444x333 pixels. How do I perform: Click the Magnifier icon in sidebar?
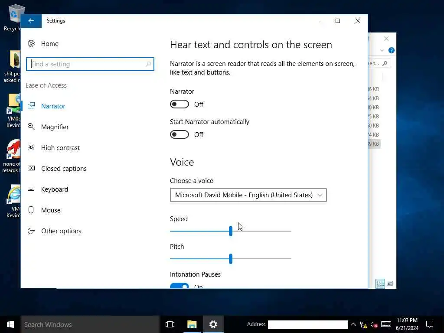click(x=31, y=127)
